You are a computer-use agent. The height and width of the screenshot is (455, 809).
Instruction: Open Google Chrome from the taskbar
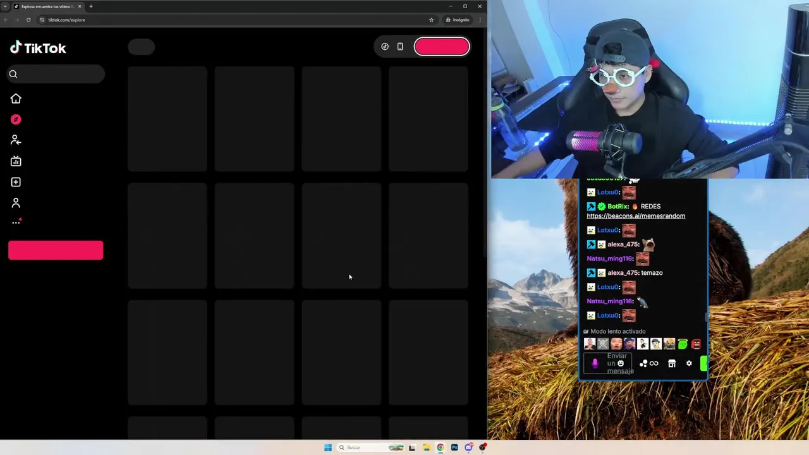(x=441, y=447)
